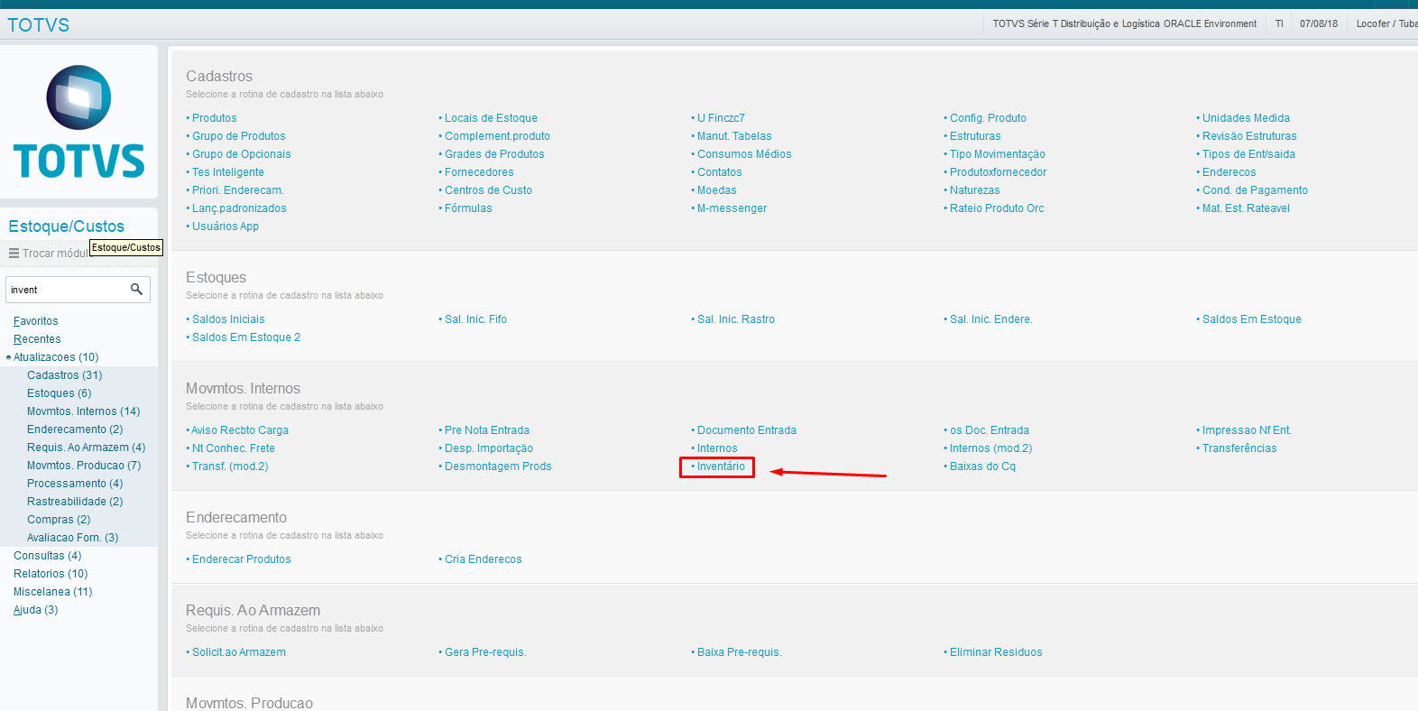Open Tipo Movimentação link
The image size is (1418, 711).
pyautogui.click(x=998, y=154)
